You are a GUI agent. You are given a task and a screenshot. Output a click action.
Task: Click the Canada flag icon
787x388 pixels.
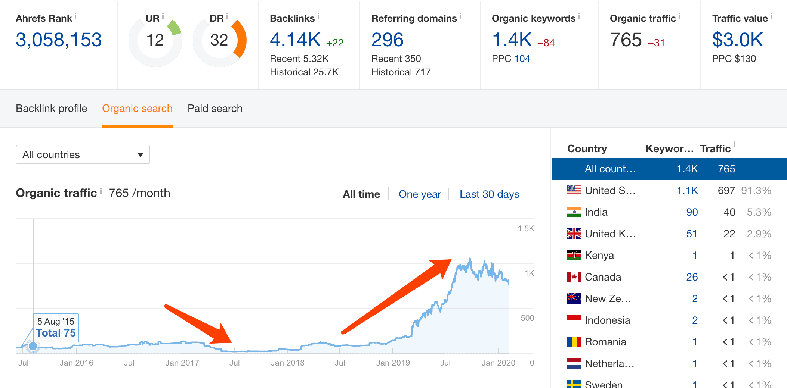pos(574,277)
